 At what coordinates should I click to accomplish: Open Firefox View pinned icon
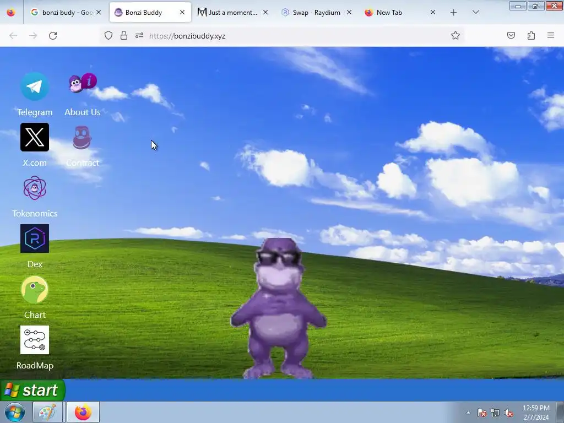11,12
